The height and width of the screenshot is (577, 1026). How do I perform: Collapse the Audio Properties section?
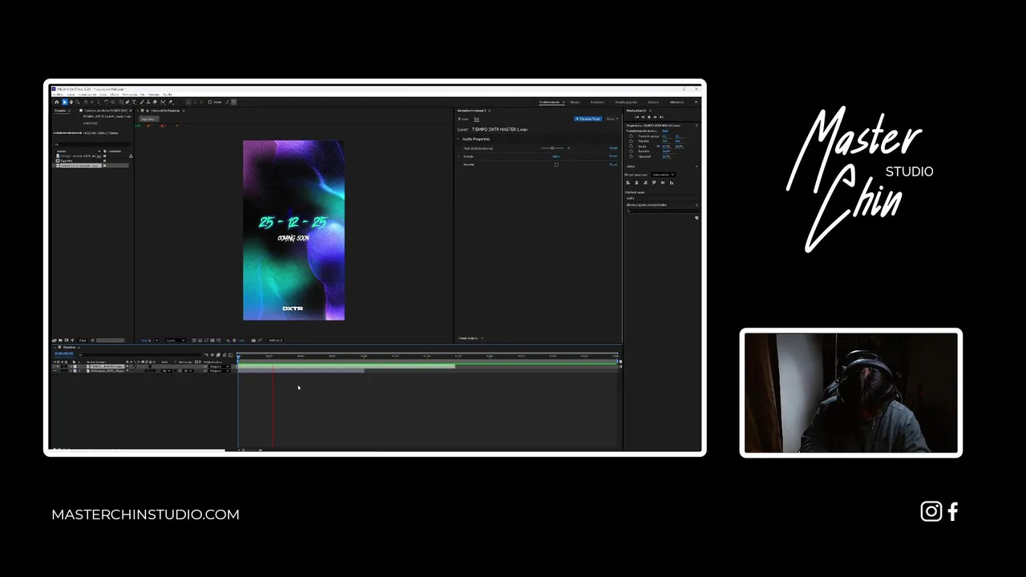(458, 139)
